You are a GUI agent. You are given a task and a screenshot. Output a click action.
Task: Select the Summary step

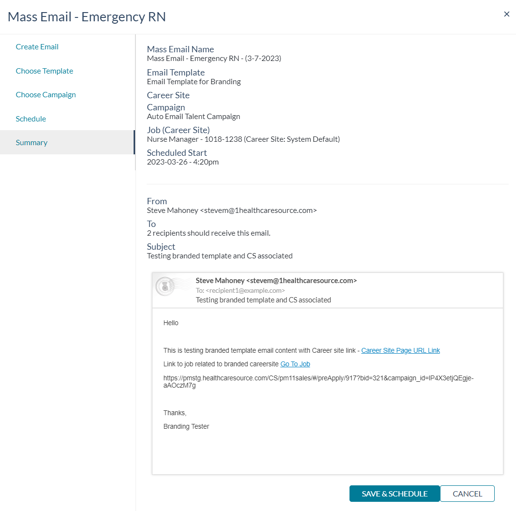(31, 142)
